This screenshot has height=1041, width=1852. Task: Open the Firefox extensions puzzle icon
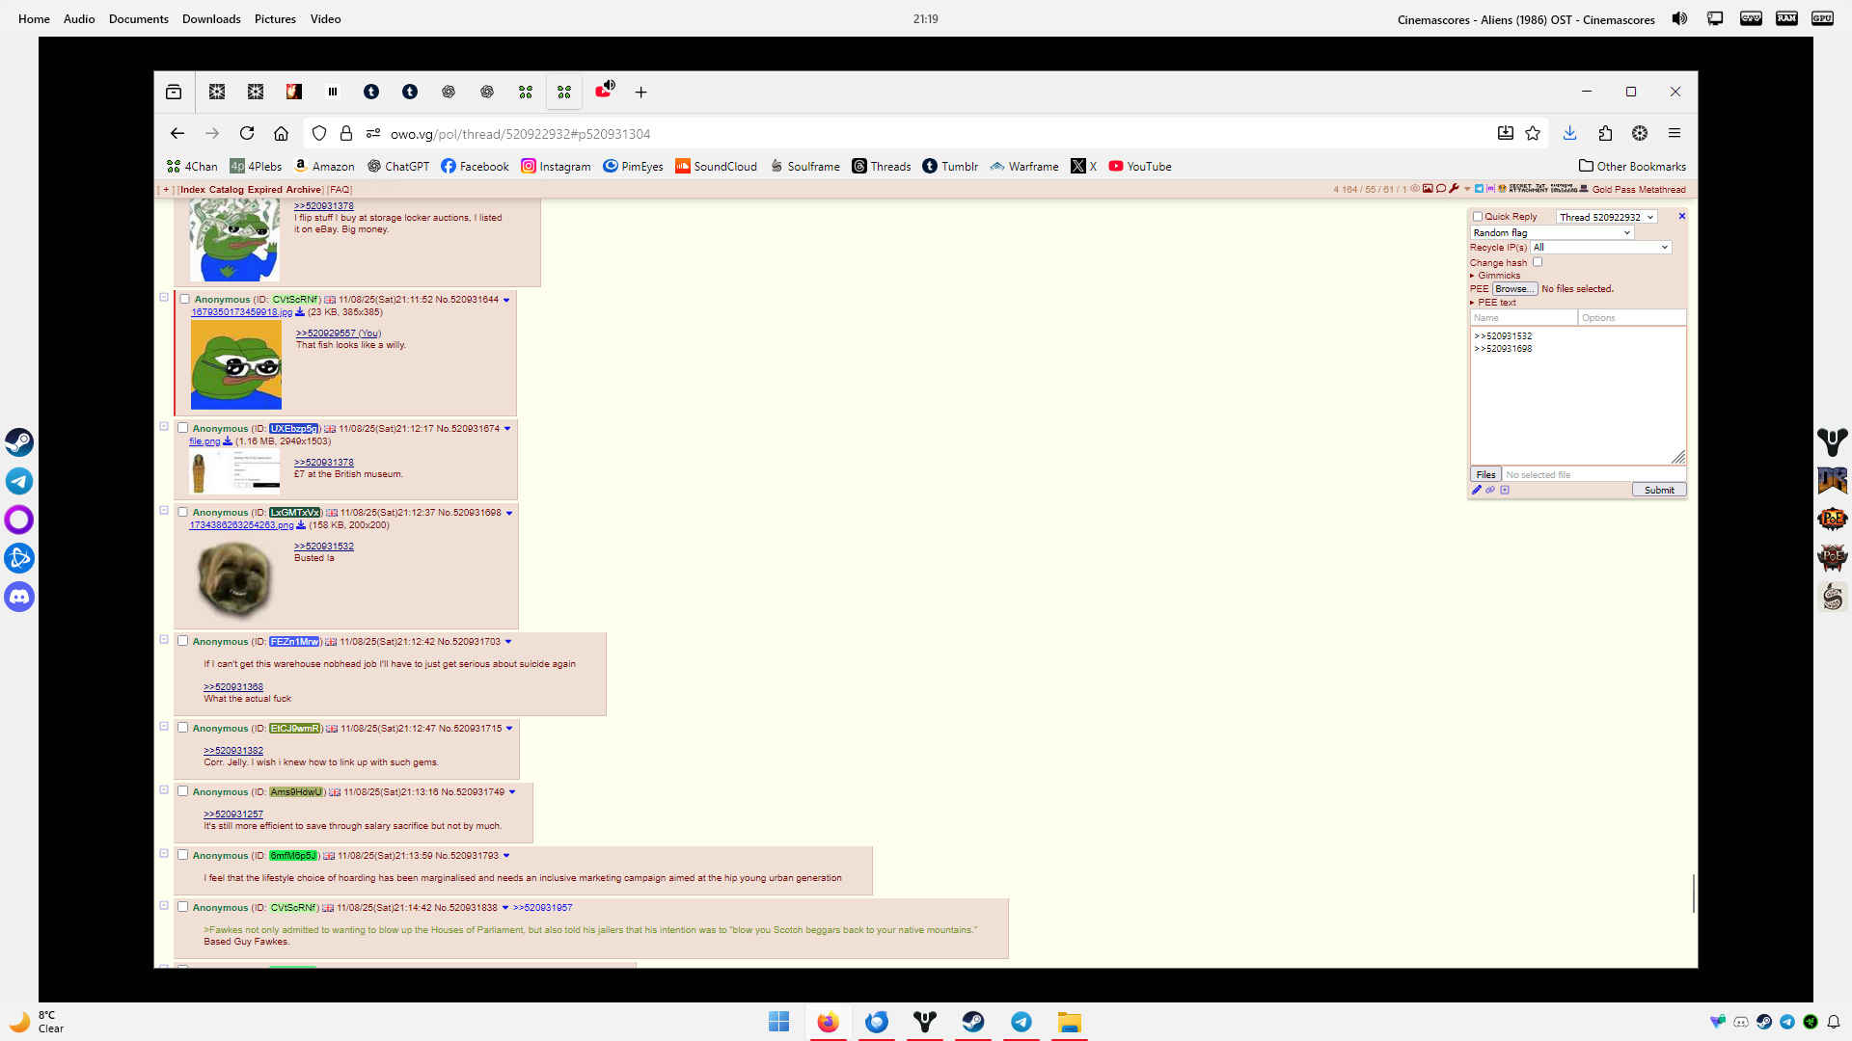pyautogui.click(x=1605, y=133)
